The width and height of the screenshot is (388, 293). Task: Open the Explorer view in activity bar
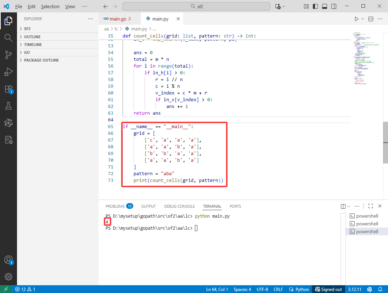coord(9,21)
